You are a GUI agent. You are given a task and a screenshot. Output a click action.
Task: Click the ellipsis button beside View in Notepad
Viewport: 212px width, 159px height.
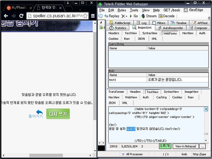202,146
